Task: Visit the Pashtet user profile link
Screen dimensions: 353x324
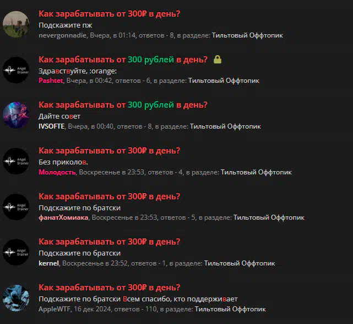Action: pyautogui.click(x=51, y=81)
